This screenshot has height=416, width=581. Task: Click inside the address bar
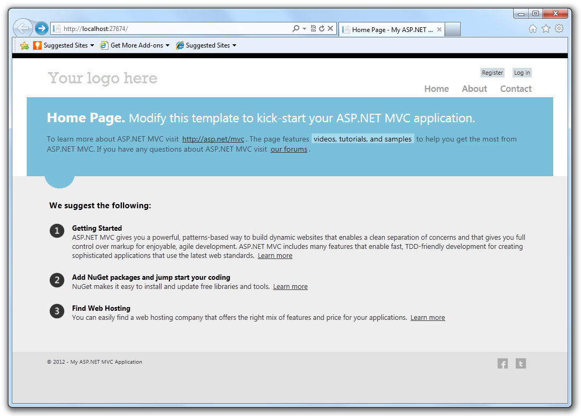click(160, 28)
